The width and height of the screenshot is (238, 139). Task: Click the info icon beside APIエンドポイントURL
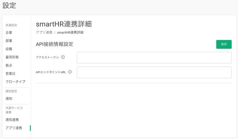point(70,72)
